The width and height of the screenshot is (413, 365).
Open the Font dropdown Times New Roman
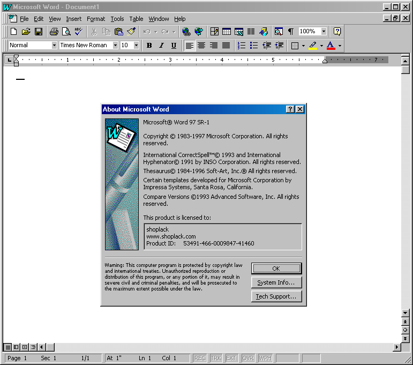115,46
